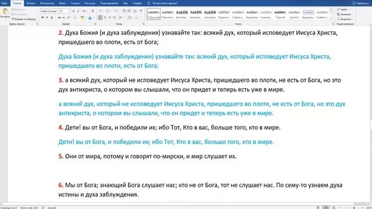The image size is (372, 209).
Task: Open the Font dialog launcher
Action: tap(95, 24)
